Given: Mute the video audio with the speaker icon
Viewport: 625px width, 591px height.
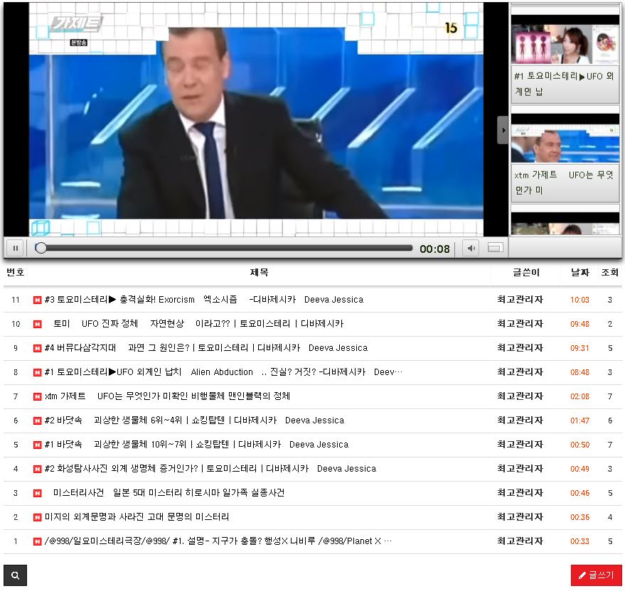Looking at the screenshot, I should pos(471,248).
